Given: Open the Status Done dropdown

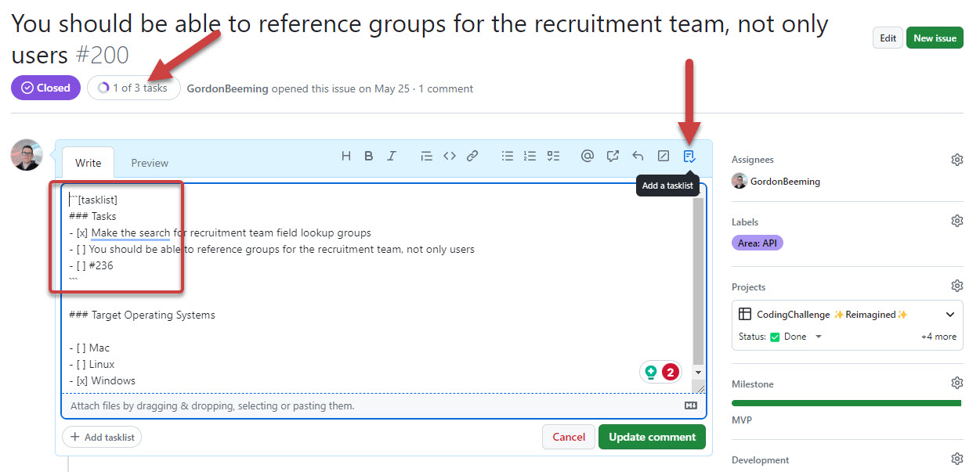Looking at the screenshot, I should (x=818, y=337).
